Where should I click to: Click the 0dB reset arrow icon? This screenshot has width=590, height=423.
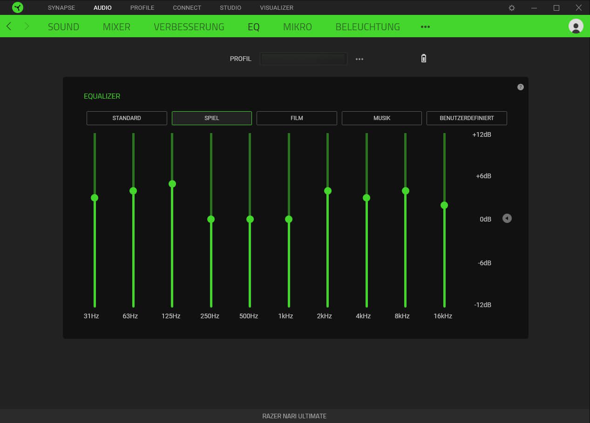click(x=507, y=218)
